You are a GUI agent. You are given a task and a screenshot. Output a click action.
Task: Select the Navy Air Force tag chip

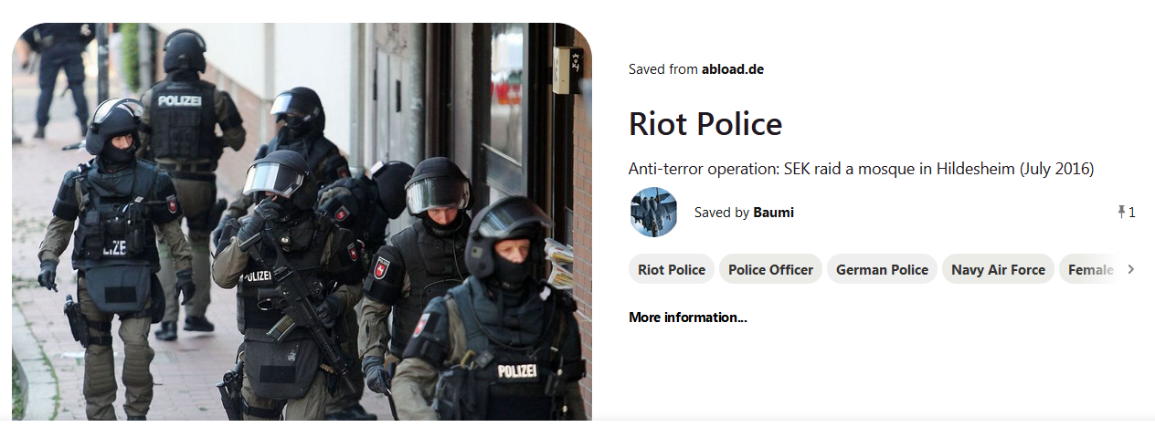pos(998,269)
